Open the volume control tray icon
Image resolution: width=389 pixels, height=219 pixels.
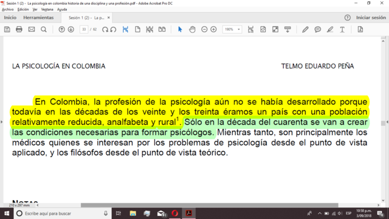point(340,214)
